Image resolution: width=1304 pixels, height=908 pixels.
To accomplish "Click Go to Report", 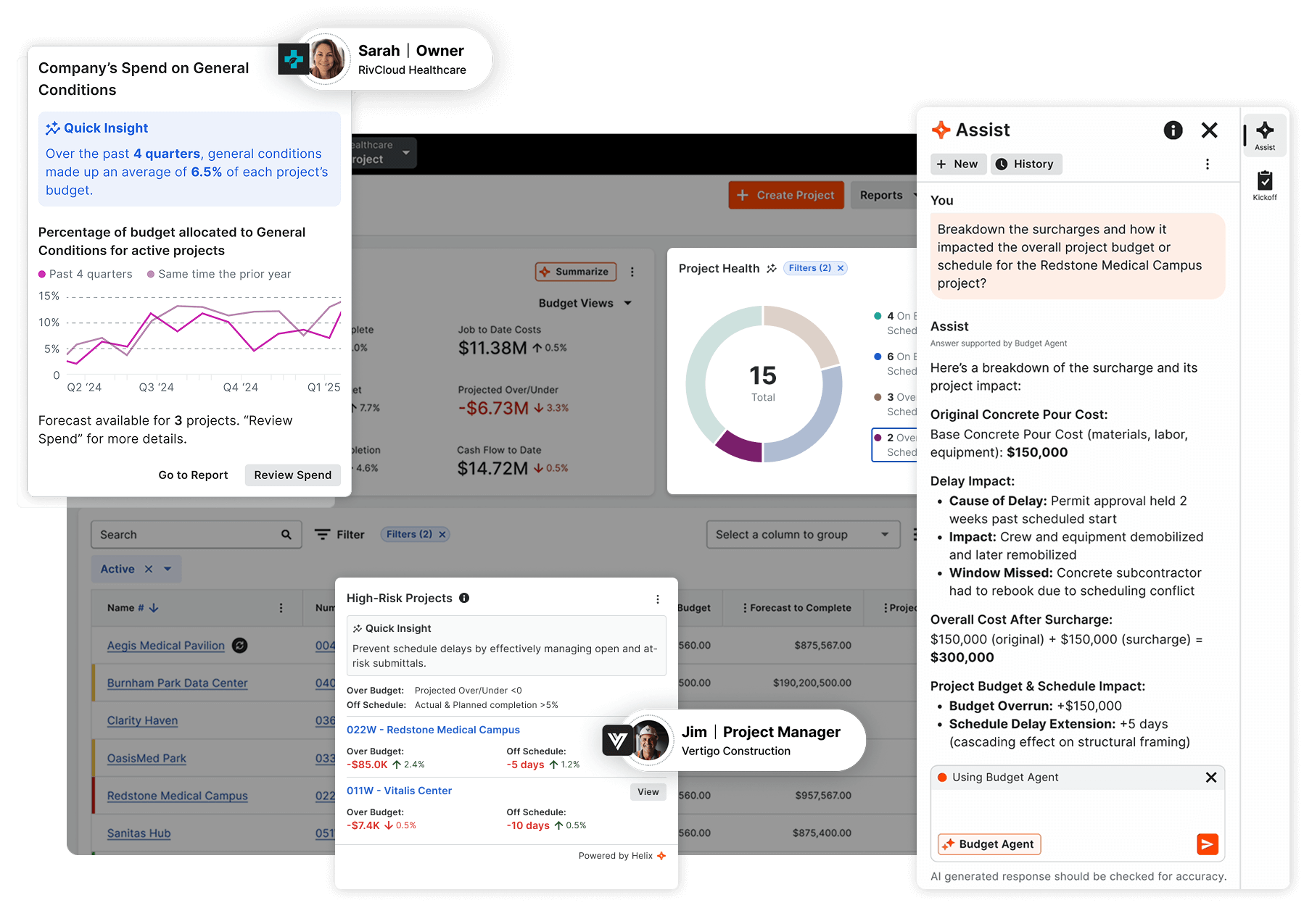I will [193, 475].
